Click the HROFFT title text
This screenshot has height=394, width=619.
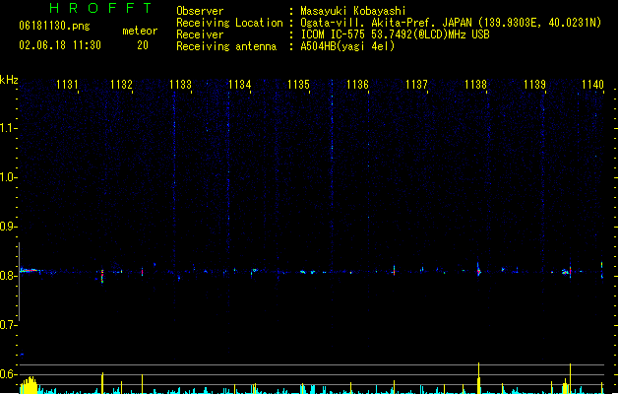(101, 8)
